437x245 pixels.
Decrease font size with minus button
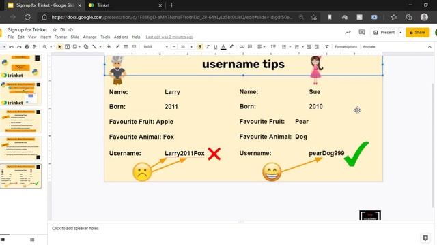tap(174, 47)
